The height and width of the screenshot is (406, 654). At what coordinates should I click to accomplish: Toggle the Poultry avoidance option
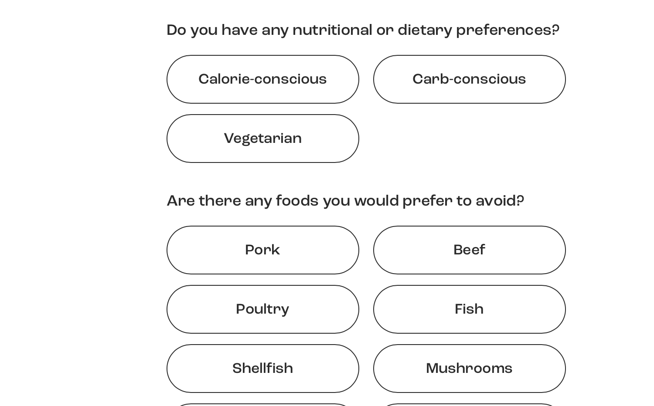point(262,309)
